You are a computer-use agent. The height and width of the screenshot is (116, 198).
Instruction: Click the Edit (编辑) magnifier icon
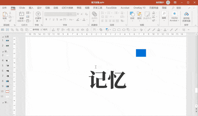[x=164, y=14]
